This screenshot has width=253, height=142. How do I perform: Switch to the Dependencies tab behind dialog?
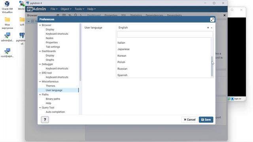click(154, 15)
